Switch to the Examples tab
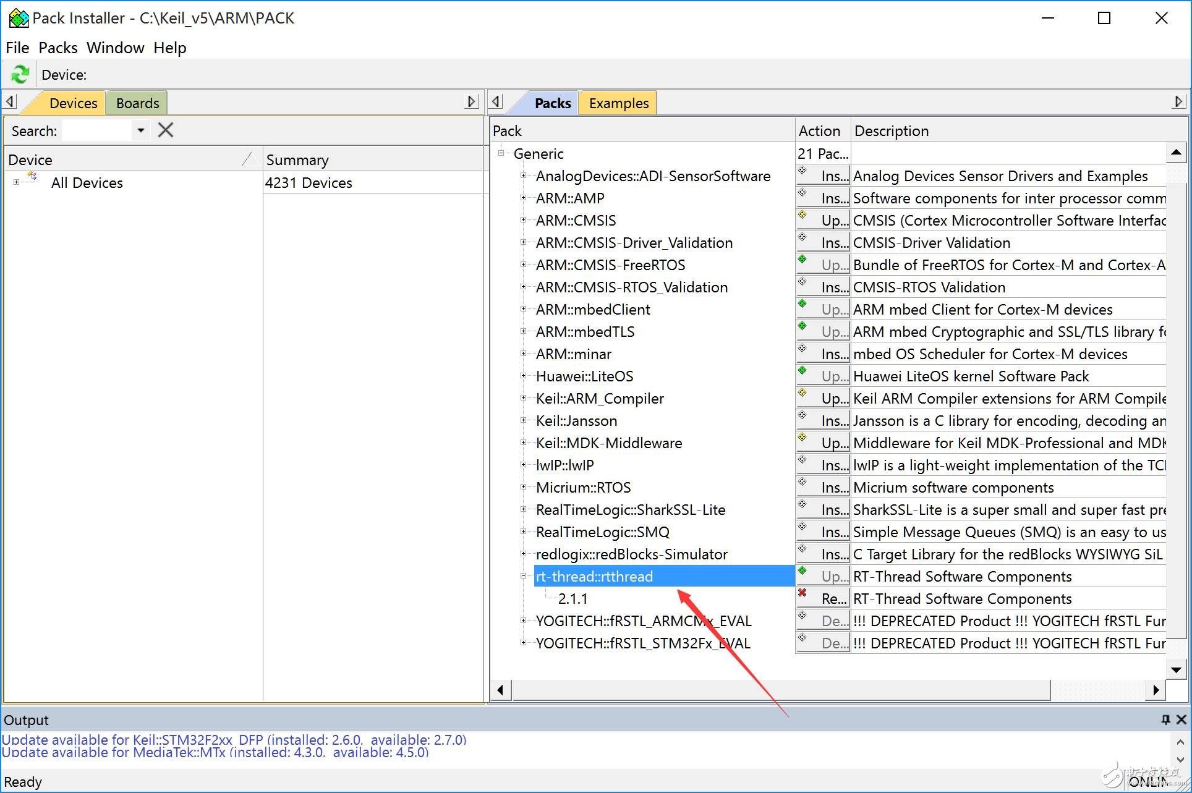 click(618, 103)
